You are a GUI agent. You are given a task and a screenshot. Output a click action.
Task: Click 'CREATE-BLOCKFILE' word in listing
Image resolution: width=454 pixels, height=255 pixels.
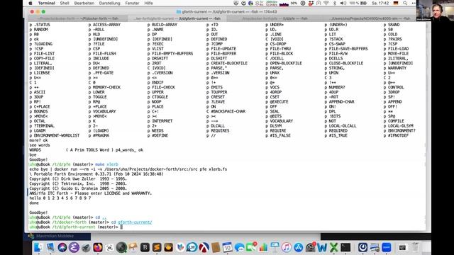[x=229, y=63]
